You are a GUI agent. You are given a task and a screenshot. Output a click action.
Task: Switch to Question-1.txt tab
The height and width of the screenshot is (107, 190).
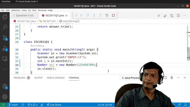tap(25, 15)
